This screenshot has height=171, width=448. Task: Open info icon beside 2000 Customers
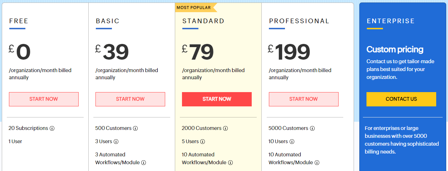click(x=225, y=129)
